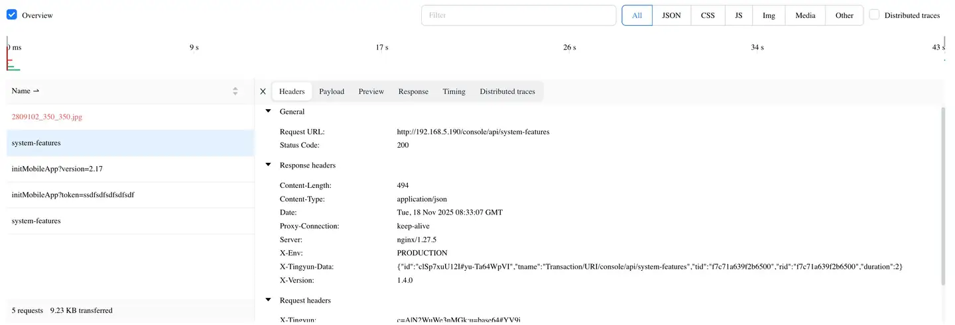955x325 pixels.
Task: Click the Filter text input
Action: (519, 15)
